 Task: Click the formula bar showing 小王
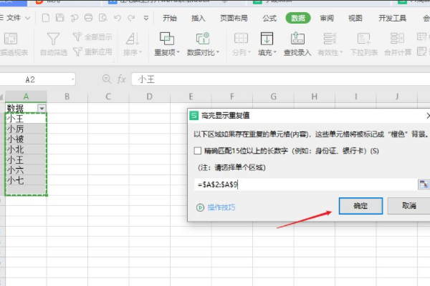coord(280,79)
